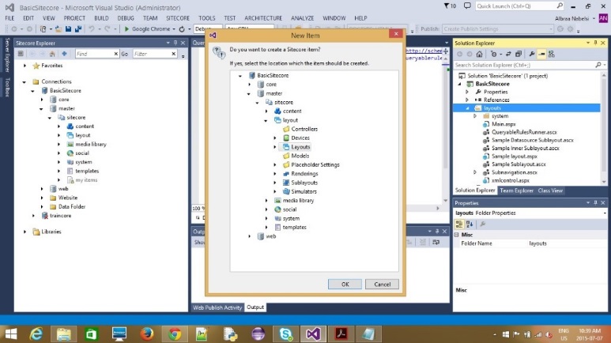Collapse Misc category in Properties panel
The width and height of the screenshot is (611, 343).
point(457,235)
